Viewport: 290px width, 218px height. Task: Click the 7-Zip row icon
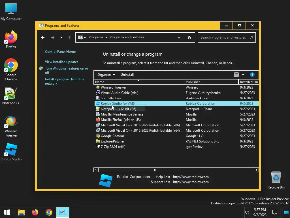[98, 146]
